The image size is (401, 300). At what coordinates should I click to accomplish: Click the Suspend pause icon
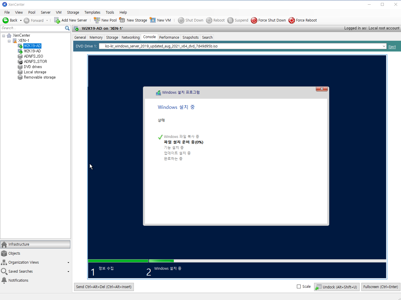pyautogui.click(x=230, y=20)
